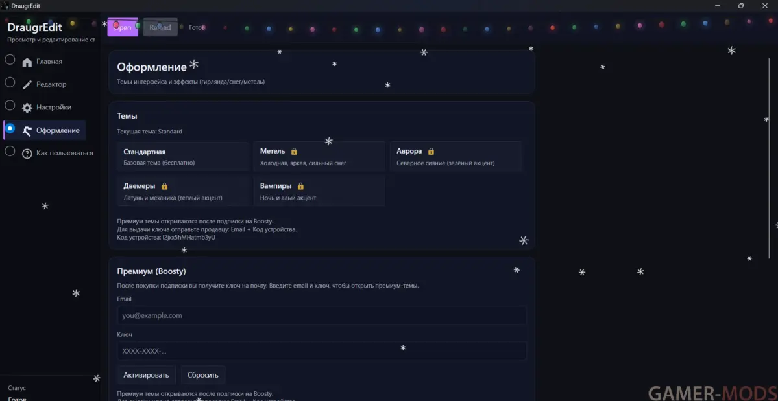Click the lock icon on Аврора theme
This screenshot has width=778, height=401.
(x=431, y=152)
